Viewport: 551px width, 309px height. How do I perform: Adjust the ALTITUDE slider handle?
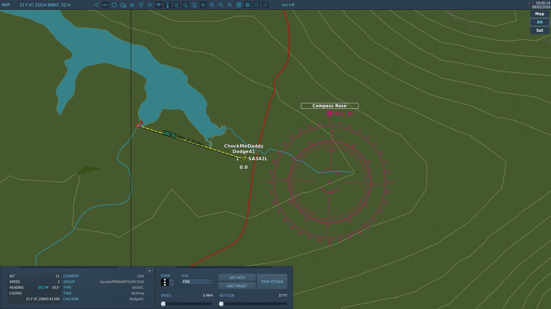tap(221, 304)
